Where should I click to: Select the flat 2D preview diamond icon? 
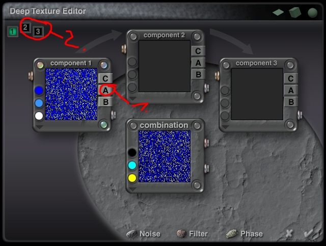(x=278, y=12)
